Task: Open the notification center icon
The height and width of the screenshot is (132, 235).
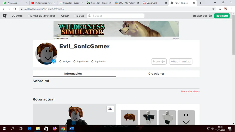Action: pyautogui.click(x=230, y=129)
